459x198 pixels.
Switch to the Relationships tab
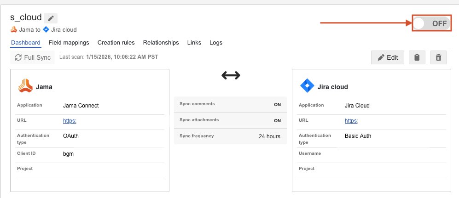click(161, 43)
